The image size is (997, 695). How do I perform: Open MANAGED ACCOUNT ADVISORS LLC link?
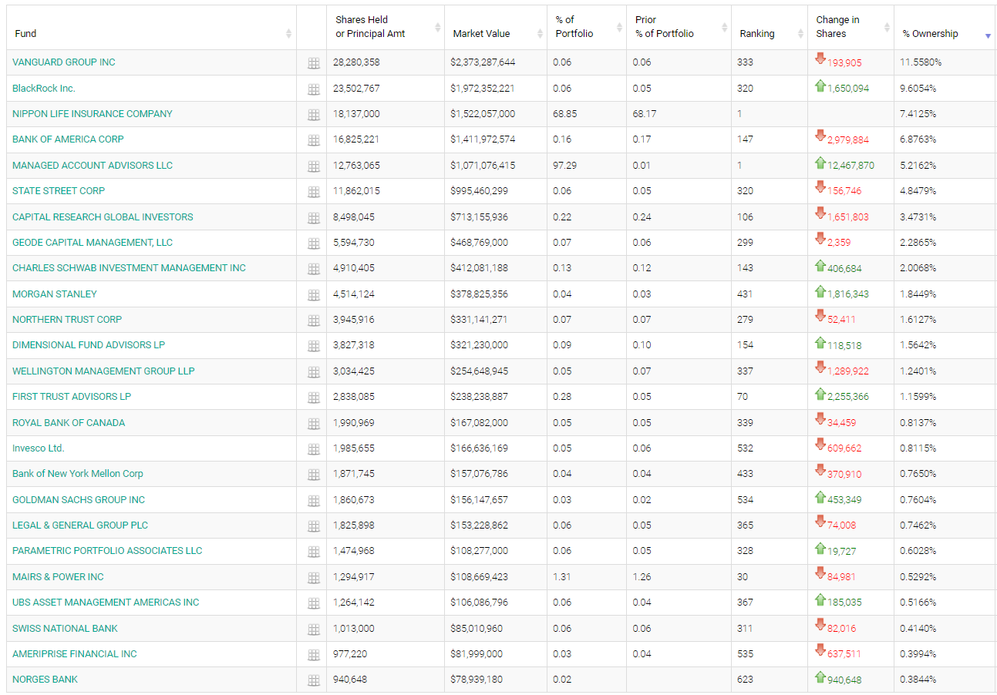[x=93, y=166]
